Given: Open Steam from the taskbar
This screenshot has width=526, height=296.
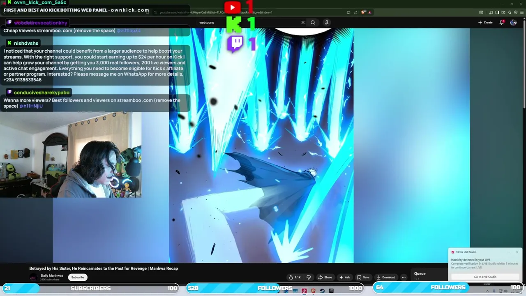Looking at the screenshot, I should coord(322,291).
